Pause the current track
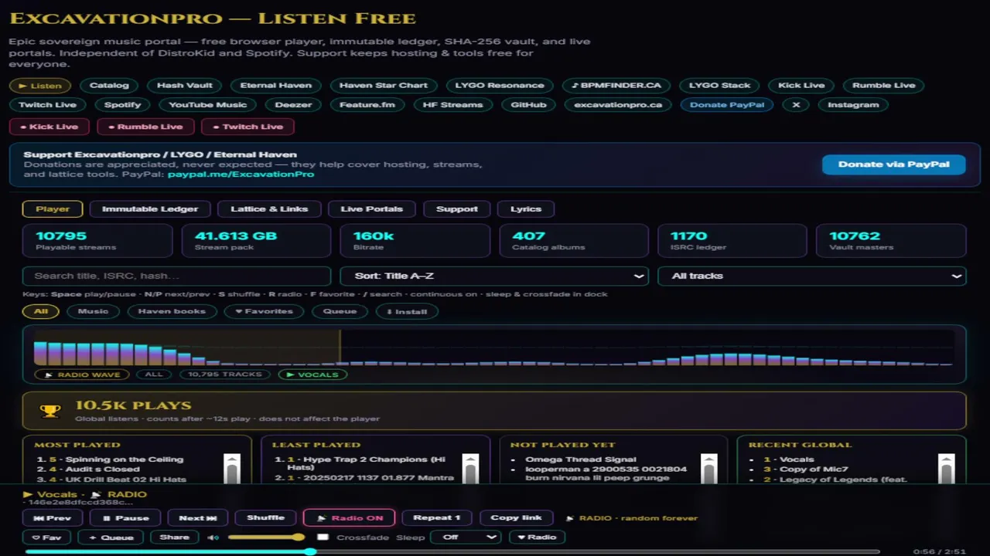990x556 pixels. (x=125, y=518)
